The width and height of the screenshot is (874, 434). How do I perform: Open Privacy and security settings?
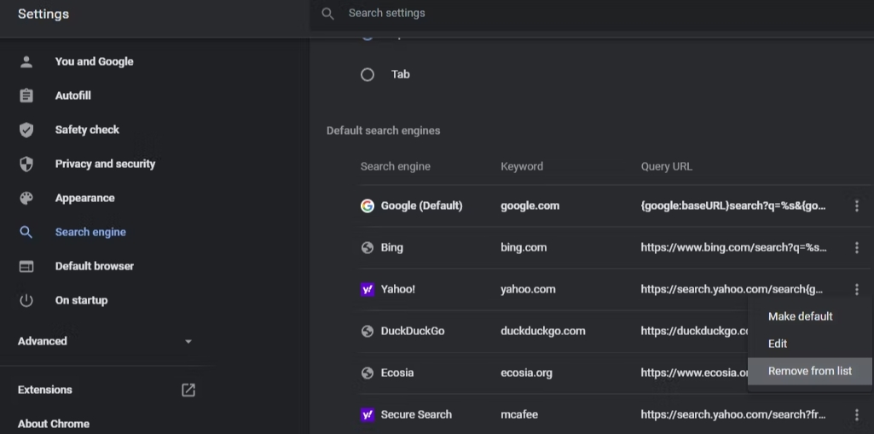pos(105,164)
